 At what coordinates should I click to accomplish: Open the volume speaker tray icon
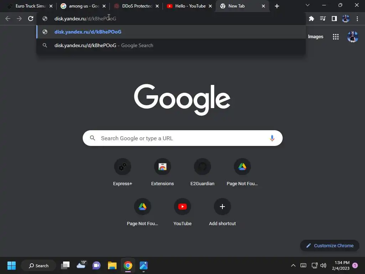[x=323, y=265]
